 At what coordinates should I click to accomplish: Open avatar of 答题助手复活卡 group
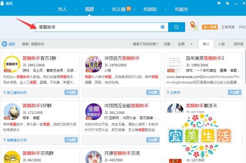[x=175, y=108]
